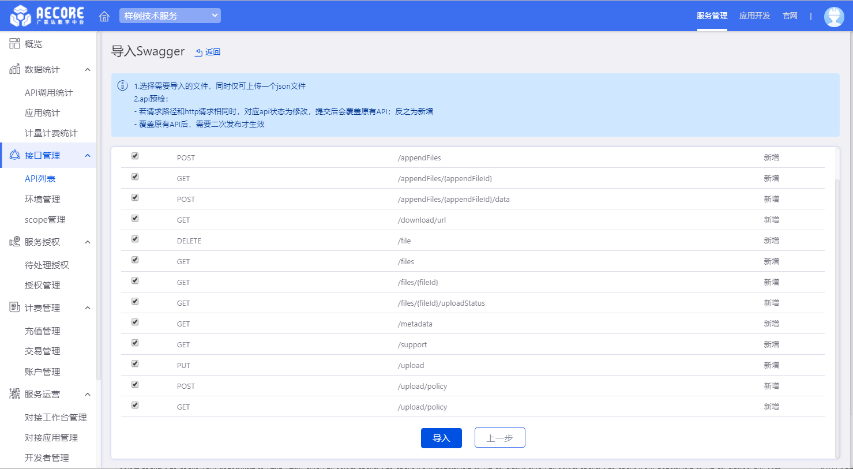Screen dimensions: 853x469
Task: Click the API table vertical scrollbar
Action: [837, 288]
